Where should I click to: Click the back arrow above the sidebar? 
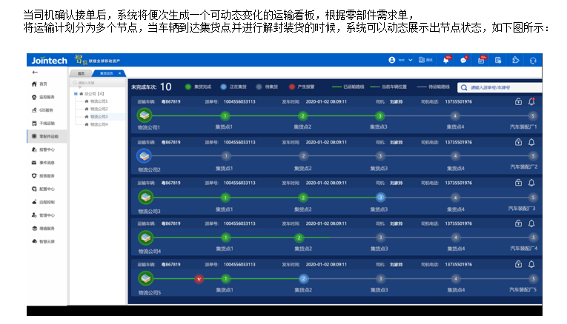tap(35, 72)
